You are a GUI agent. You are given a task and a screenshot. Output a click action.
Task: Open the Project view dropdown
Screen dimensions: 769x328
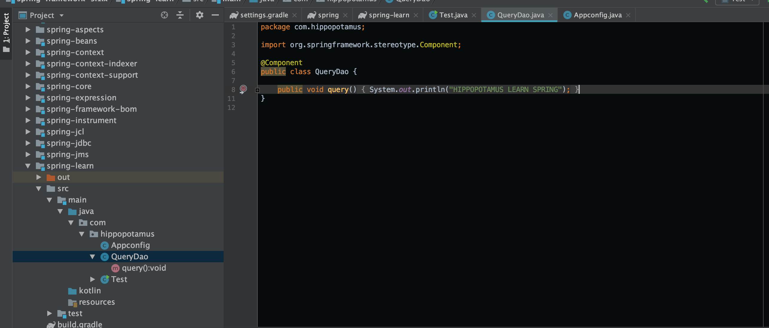[x=62, y=15]
